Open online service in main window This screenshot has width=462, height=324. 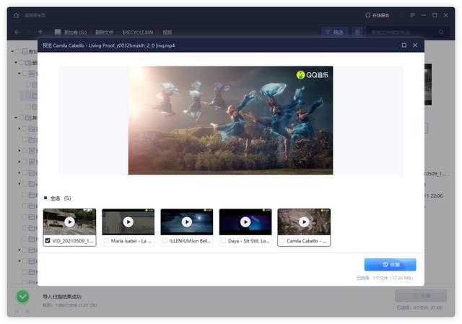pos(377,15)
